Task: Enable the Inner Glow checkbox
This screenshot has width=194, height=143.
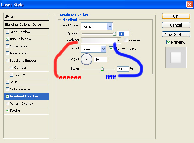Action: (x=7, y=53)
